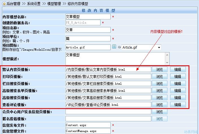
Task: Edit the 栏目搜索页模板 template
Action: point(178,83)
